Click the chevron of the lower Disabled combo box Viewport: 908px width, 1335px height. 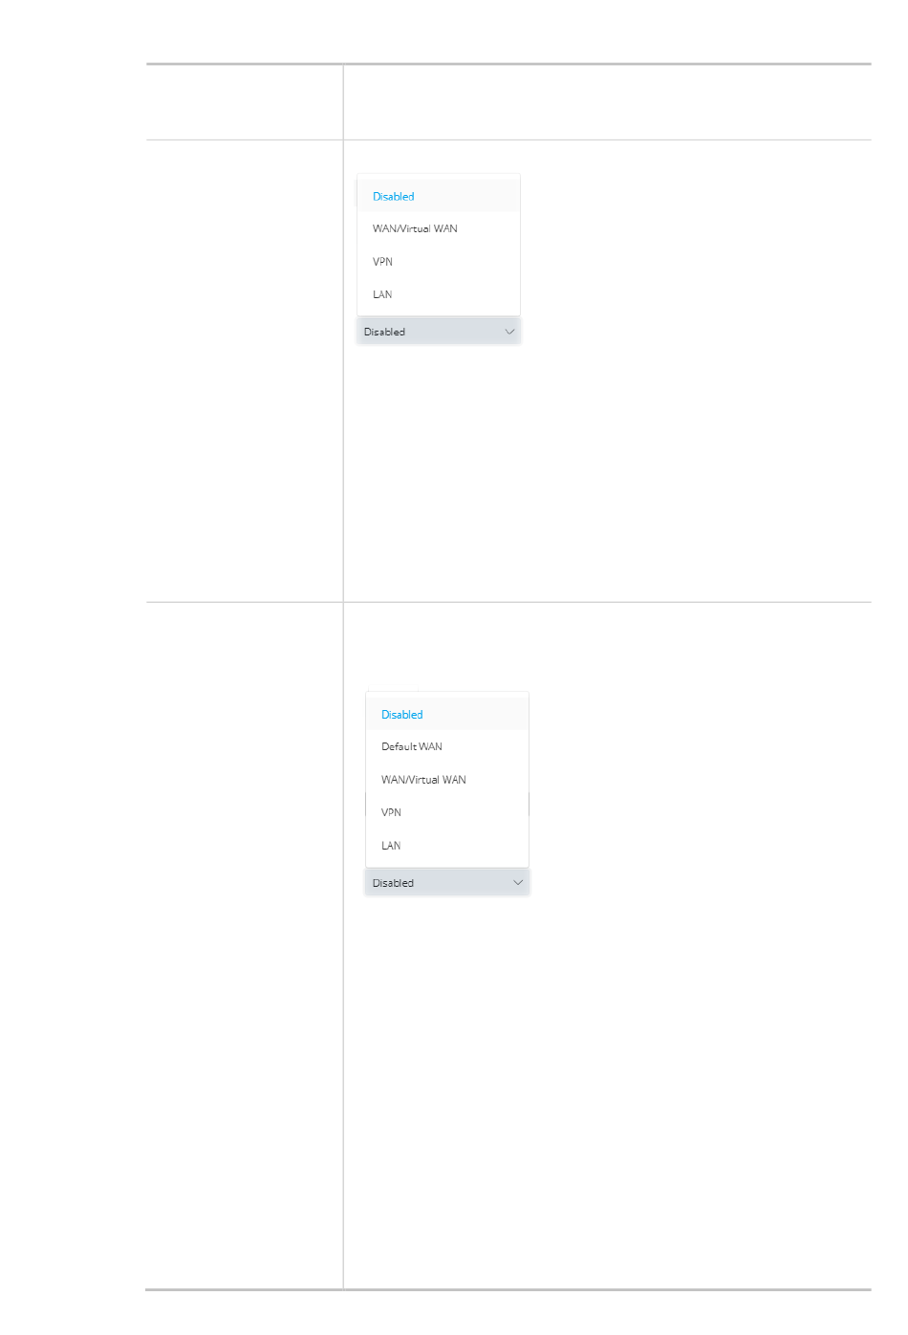(x=518, y=883)
